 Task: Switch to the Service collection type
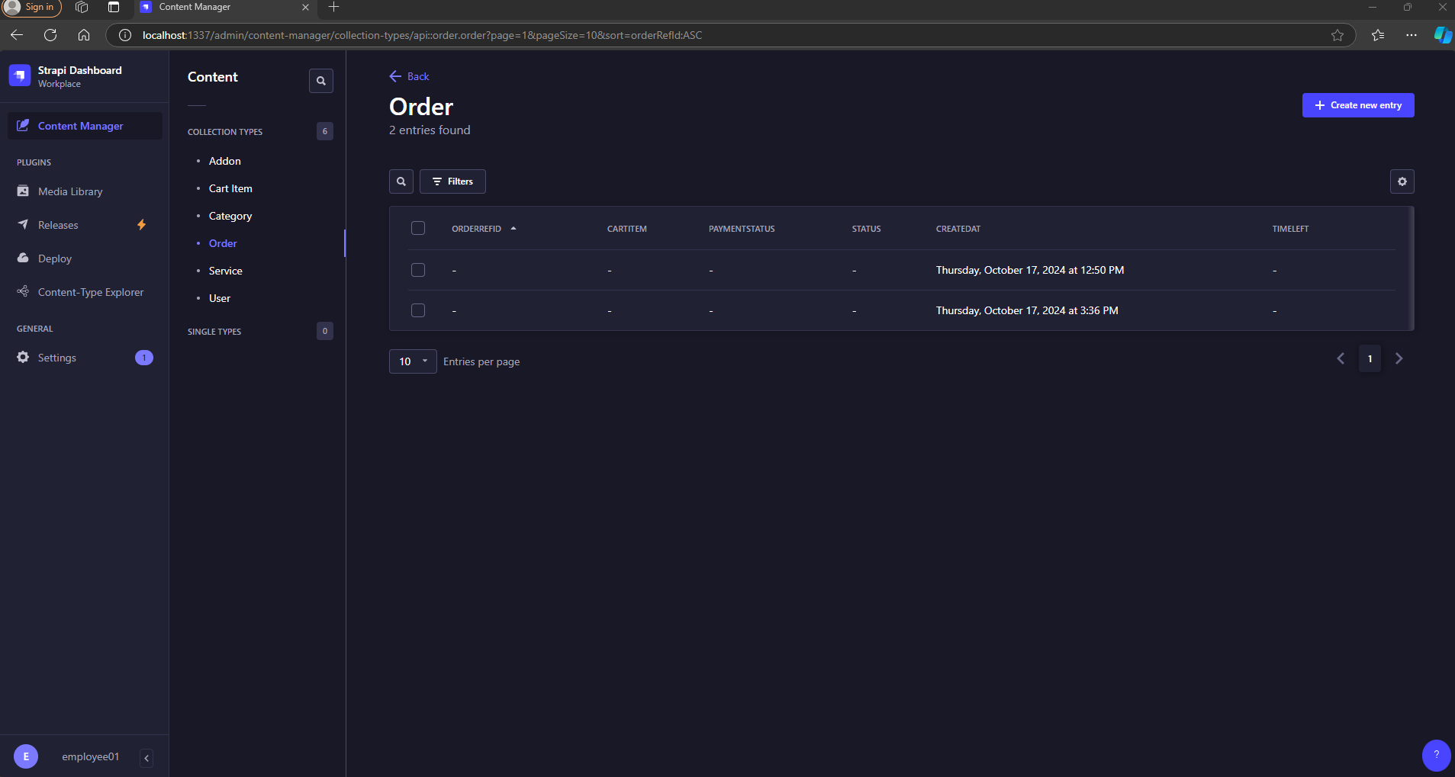225,270
